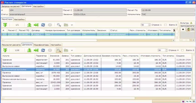This screenshot has width=196, height=103.
Task: Sort by Итоговая стоимость column in lower grid
Action: tap(150, 56)
